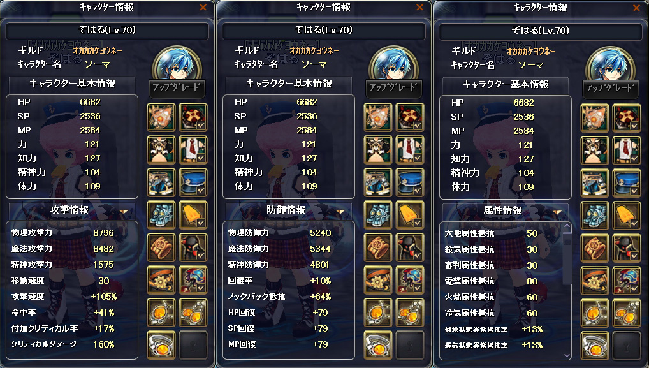Click the アップグレード button in left panel
This screenshot has height=368, width=649.
tap(177, 88)
